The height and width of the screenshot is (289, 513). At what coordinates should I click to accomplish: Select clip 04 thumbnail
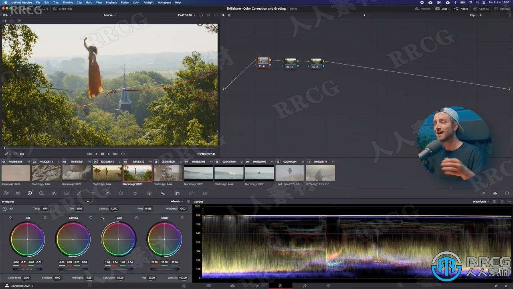tap(107, 173)
